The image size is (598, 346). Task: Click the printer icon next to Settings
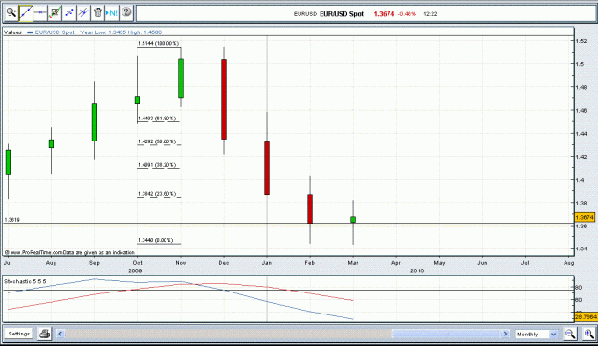(x=45, y=334)
